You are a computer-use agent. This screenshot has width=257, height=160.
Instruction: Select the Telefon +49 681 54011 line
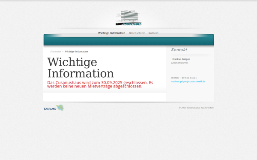pyautogui.click(x=184, y=78)
